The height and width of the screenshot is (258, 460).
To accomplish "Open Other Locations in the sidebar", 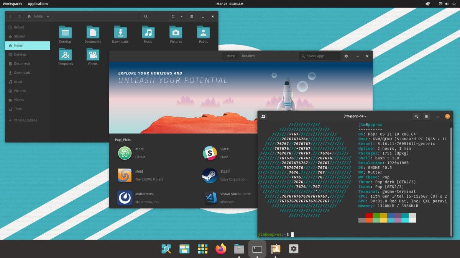I will coord(25,120).
